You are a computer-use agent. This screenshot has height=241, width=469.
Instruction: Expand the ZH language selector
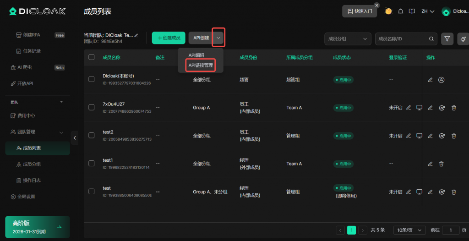pyautogui.click(x=427, y=11)
